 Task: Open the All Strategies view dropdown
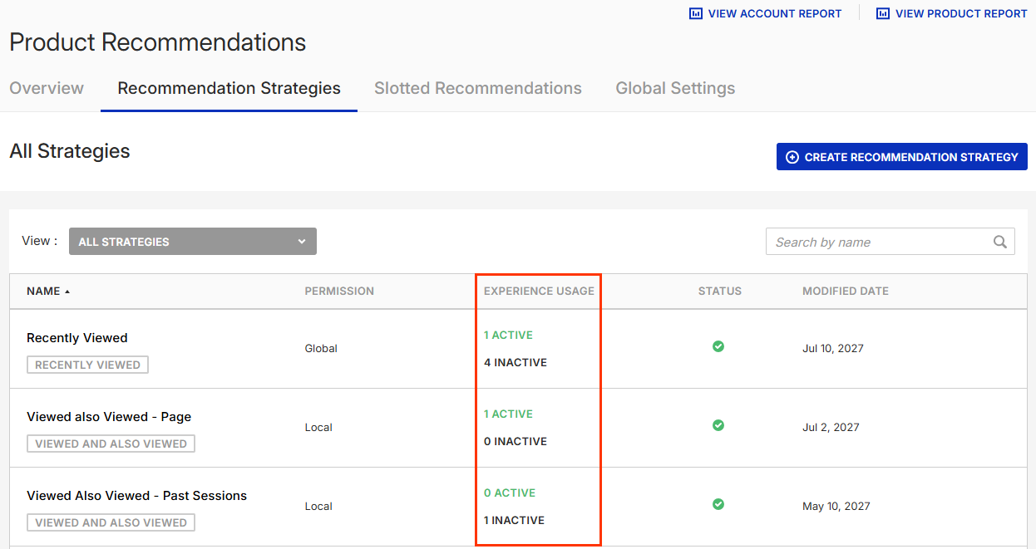(x=192, y=242)
